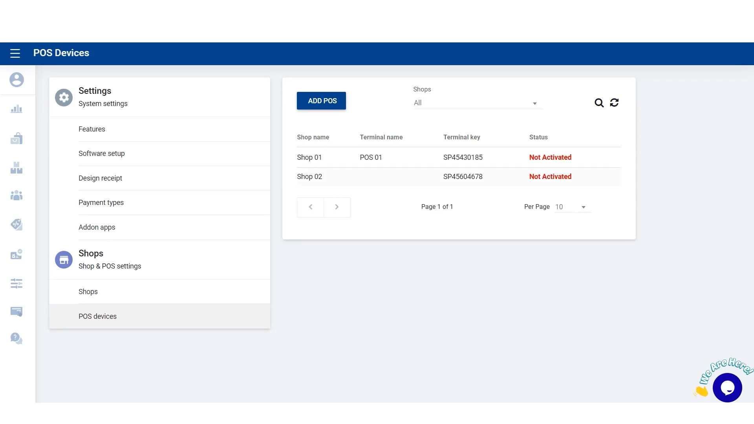Open the hamburger menu
754x424 pixels.
point(15,53)
